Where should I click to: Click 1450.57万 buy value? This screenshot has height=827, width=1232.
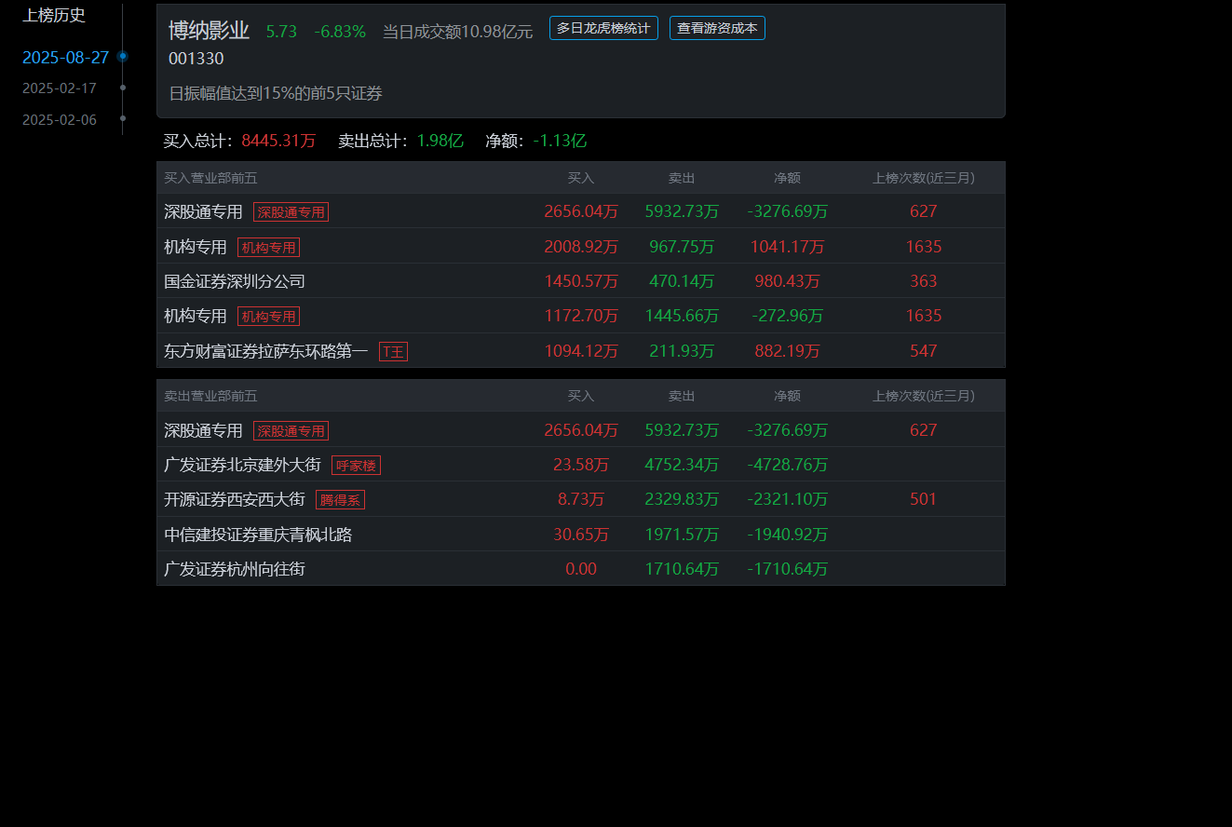[581, 281]
